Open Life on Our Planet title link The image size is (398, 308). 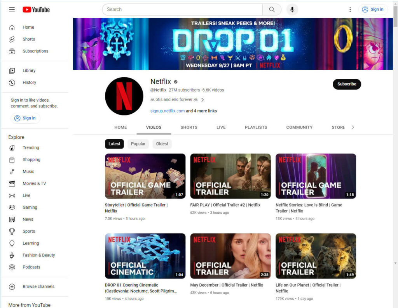308,288
